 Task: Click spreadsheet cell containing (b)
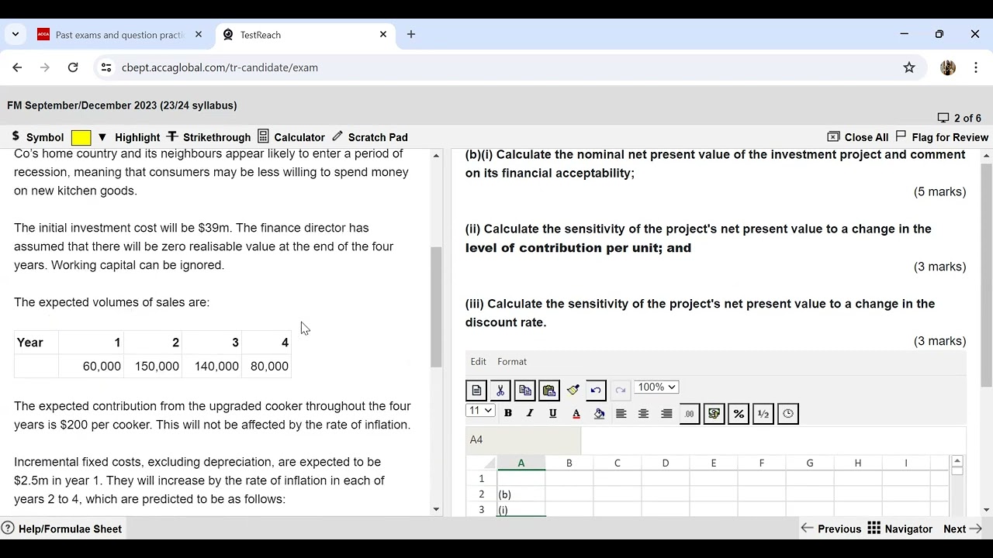click(521, 494)
